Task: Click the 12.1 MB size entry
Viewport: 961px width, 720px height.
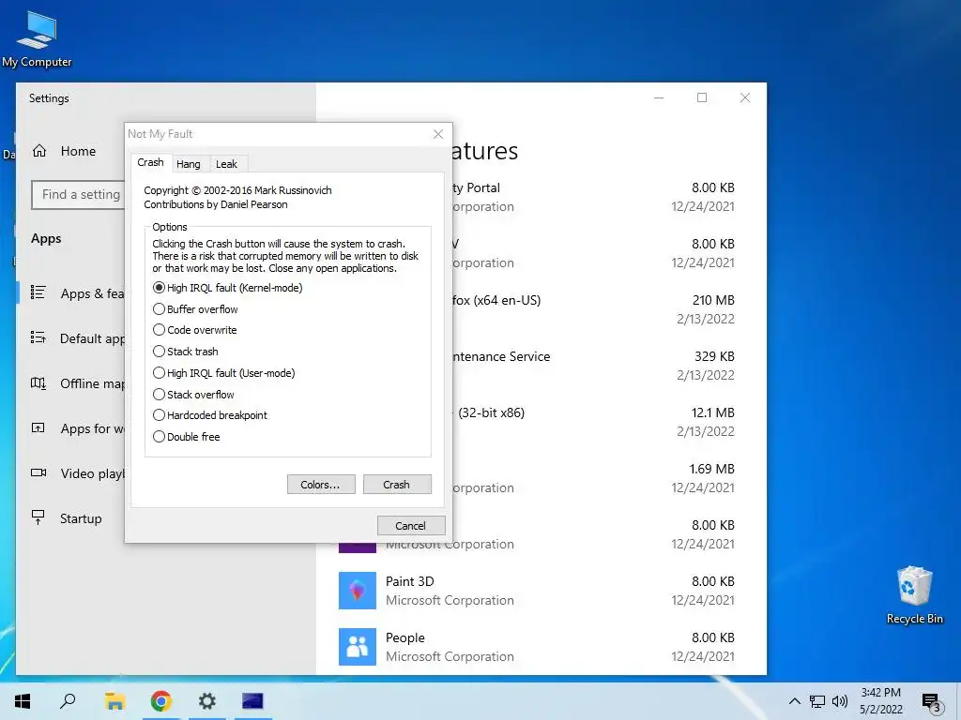Action: tap(713, 412)
